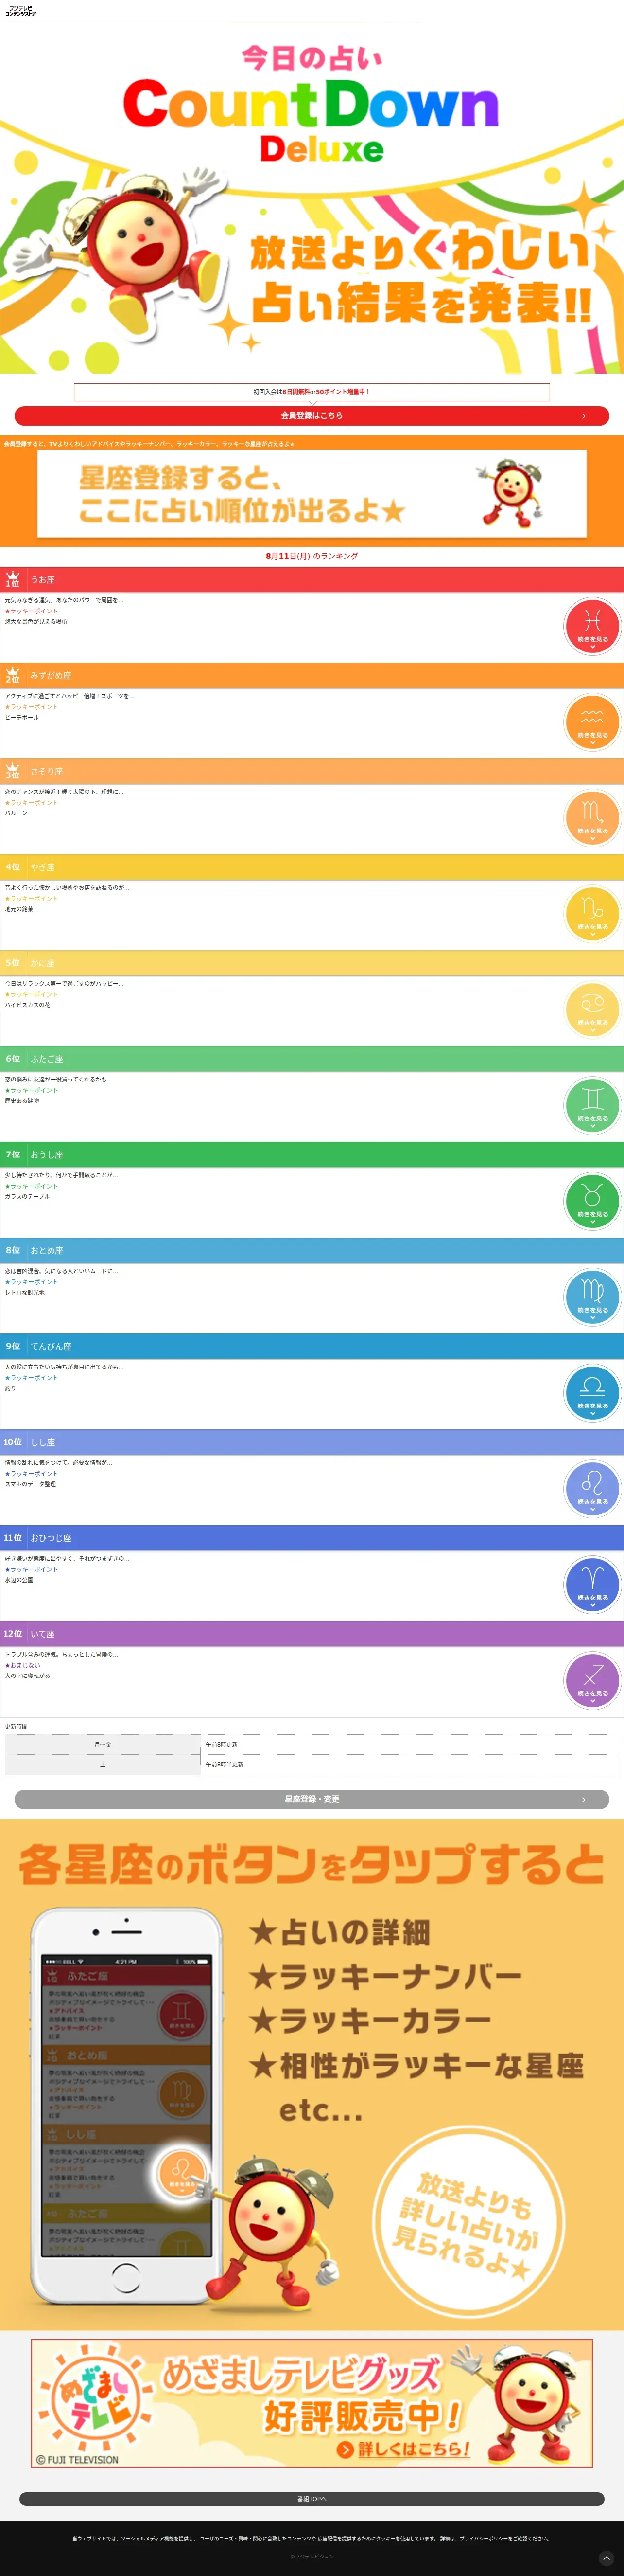Open the Cancer (かに座) icon button
624x2576 pixels.
[x=592, y=1010]
